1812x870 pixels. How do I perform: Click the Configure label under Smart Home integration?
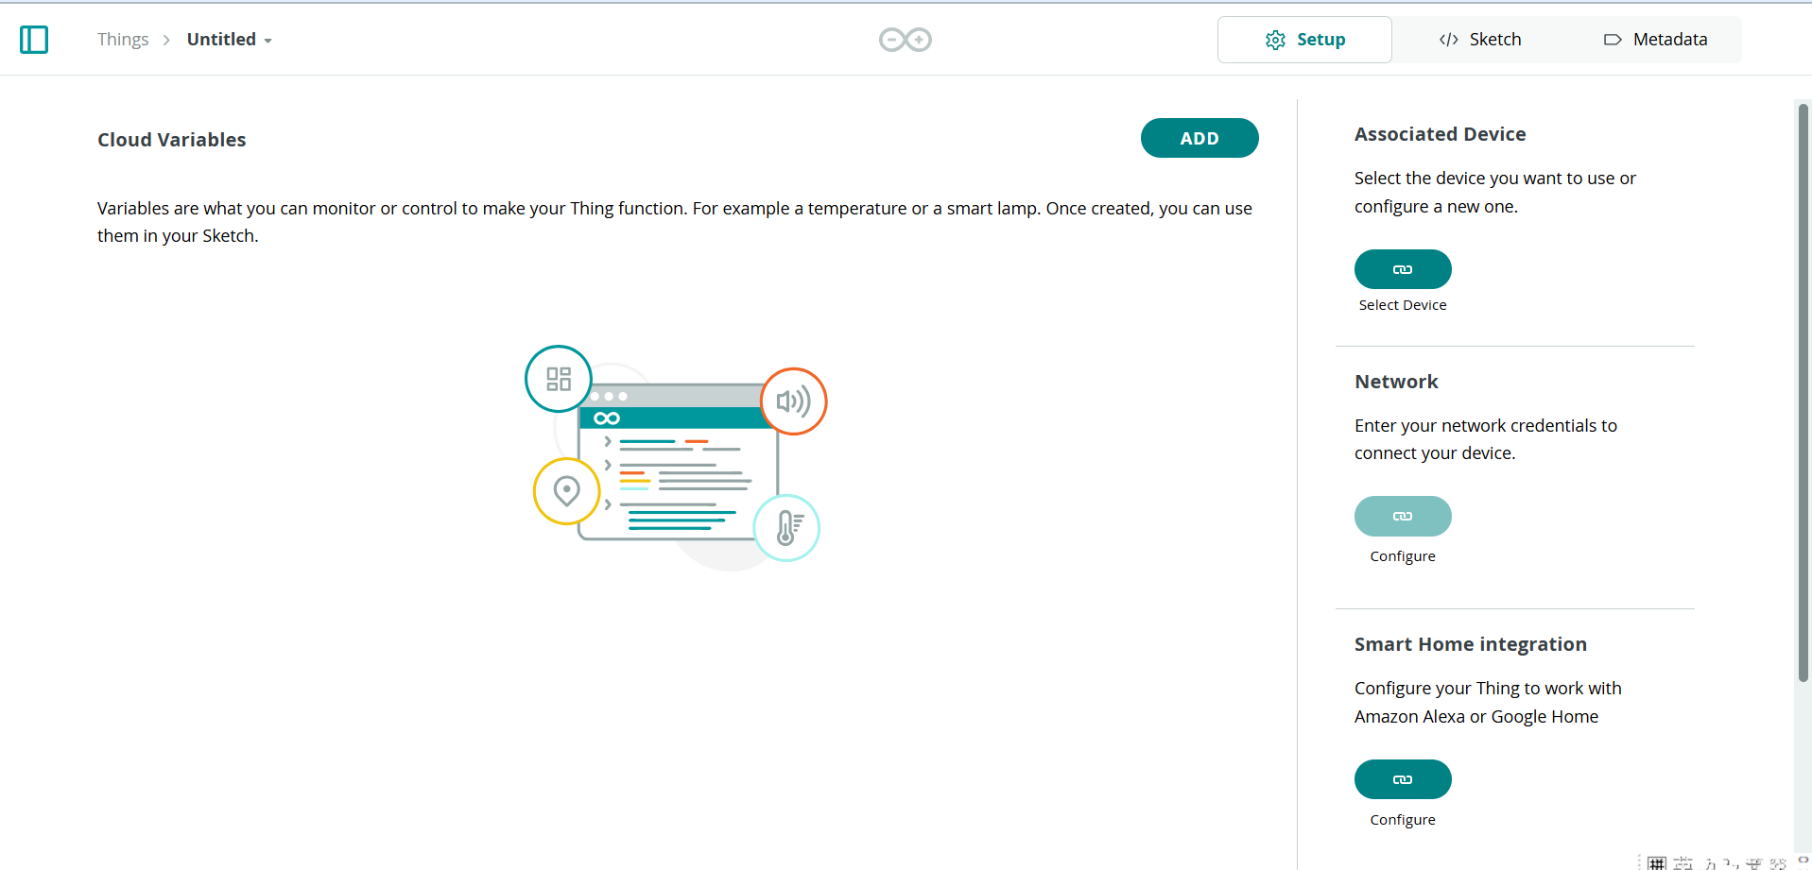pos(1403,820)
